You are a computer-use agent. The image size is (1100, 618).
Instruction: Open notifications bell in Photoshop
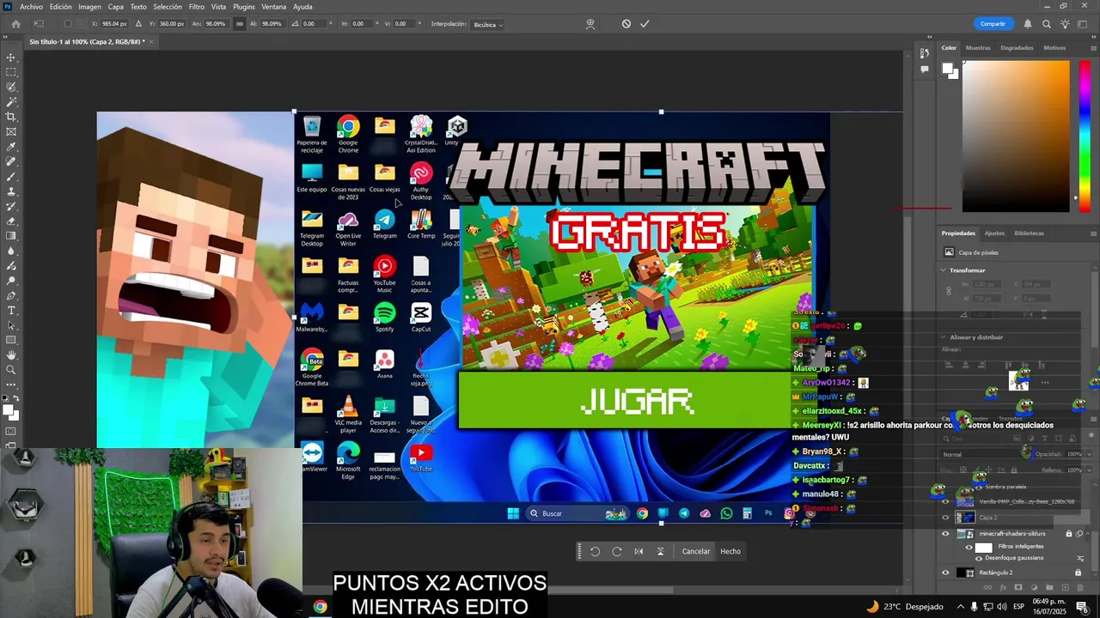[x=1028, y=24]
